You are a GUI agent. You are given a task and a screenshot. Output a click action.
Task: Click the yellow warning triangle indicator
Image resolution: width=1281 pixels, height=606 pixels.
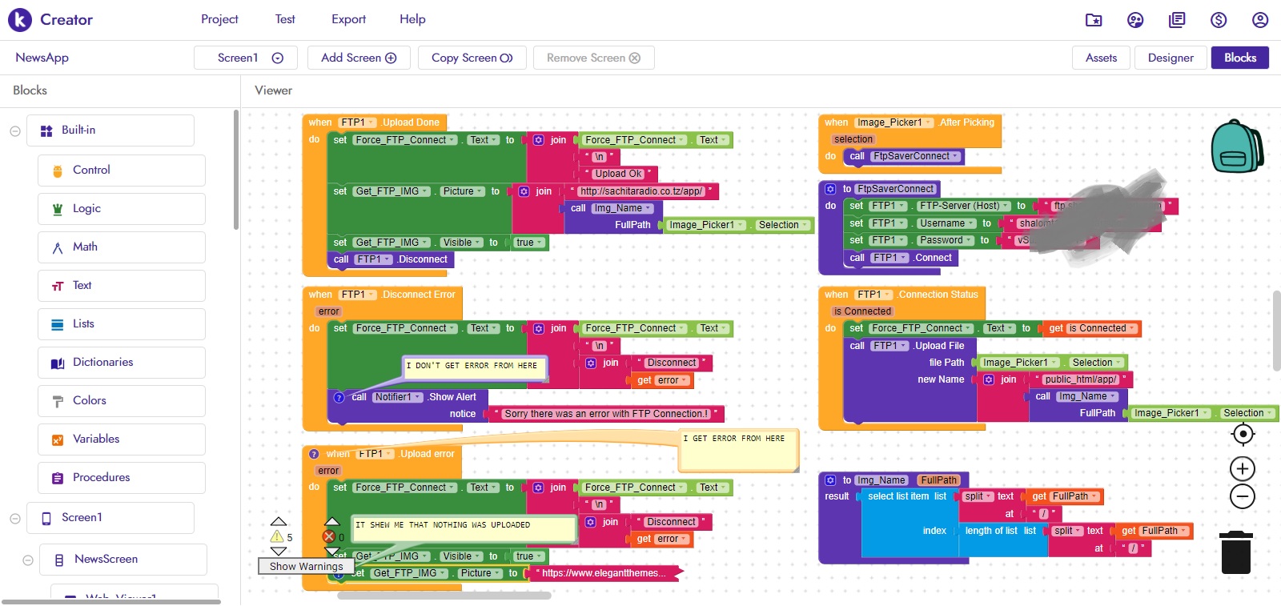pyautogui.click(x=277, y=536)
